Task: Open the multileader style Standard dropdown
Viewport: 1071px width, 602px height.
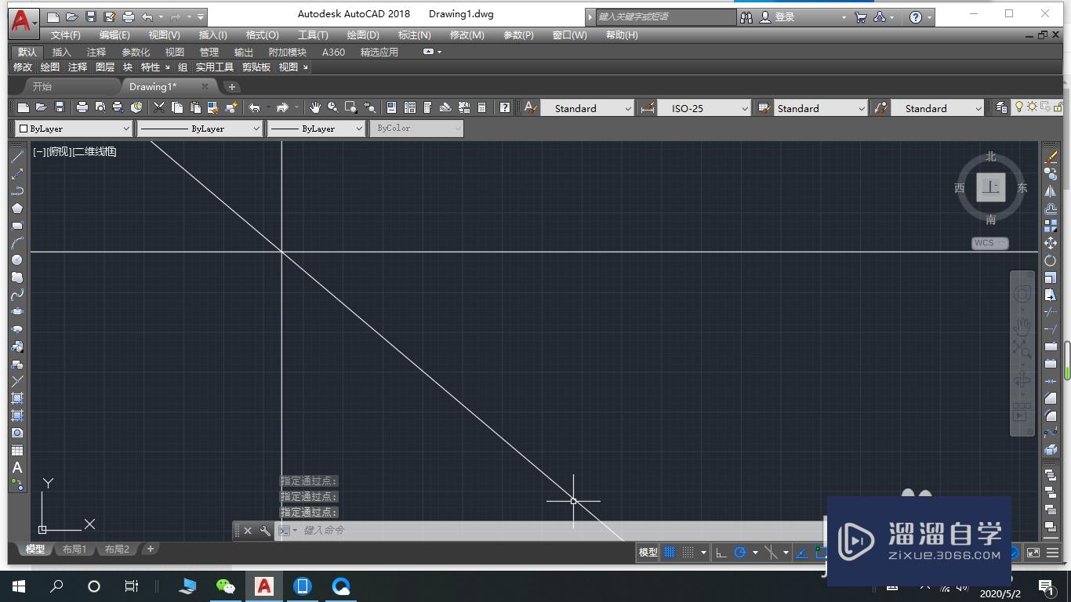Action: tap(938, 108)
